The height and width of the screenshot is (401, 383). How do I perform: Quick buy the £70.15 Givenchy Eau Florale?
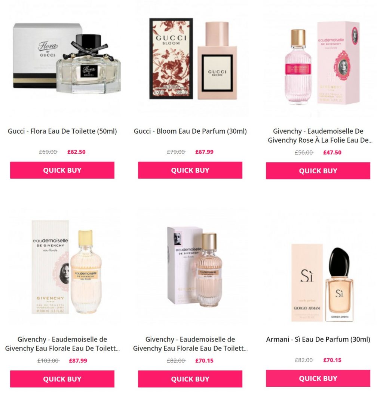[x=190, y=379]
